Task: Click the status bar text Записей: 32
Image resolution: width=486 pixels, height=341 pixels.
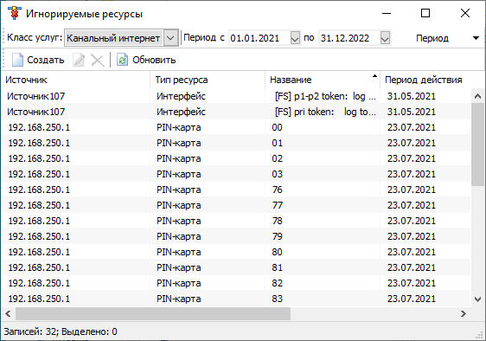Action: [x=30, y=331]
